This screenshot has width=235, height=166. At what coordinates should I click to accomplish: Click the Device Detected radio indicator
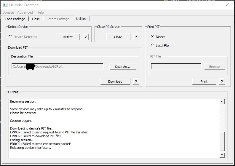pos(10,36)
